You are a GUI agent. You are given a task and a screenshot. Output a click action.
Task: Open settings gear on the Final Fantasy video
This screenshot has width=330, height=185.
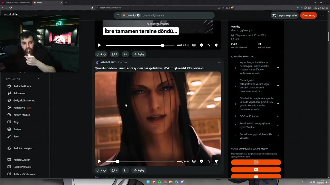tap(201, 161)
